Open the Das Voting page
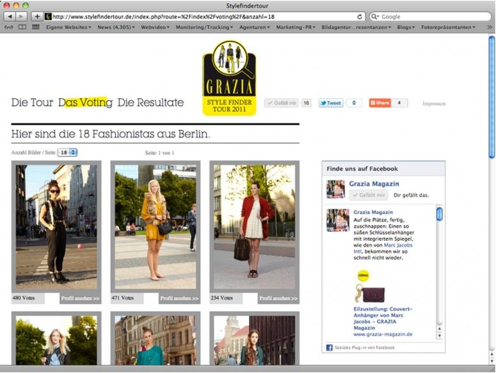Viewport: 496px width, 373px height. tap(85, 103)
